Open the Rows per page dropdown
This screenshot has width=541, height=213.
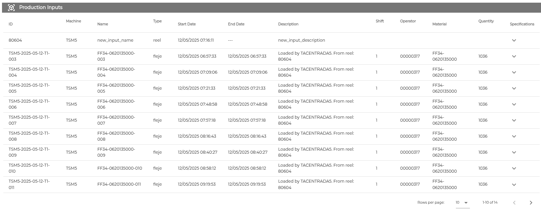click(463, 203)
